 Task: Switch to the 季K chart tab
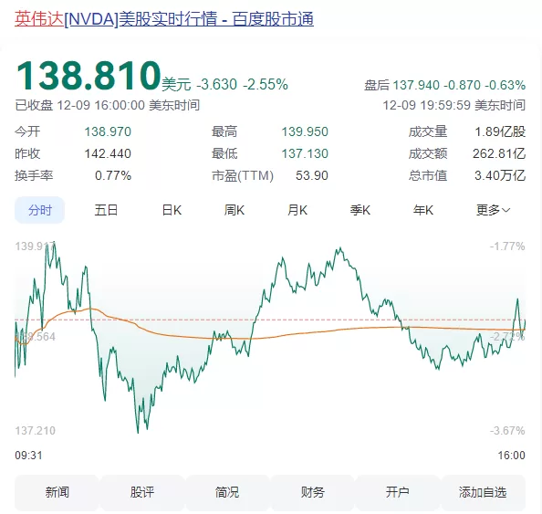(360, 210)
